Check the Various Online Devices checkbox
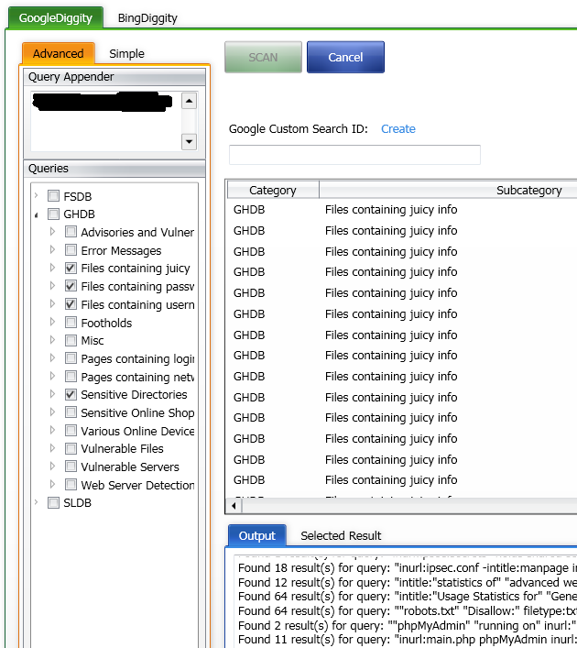Viewport: 577px width, 648px height. (71, 430)
